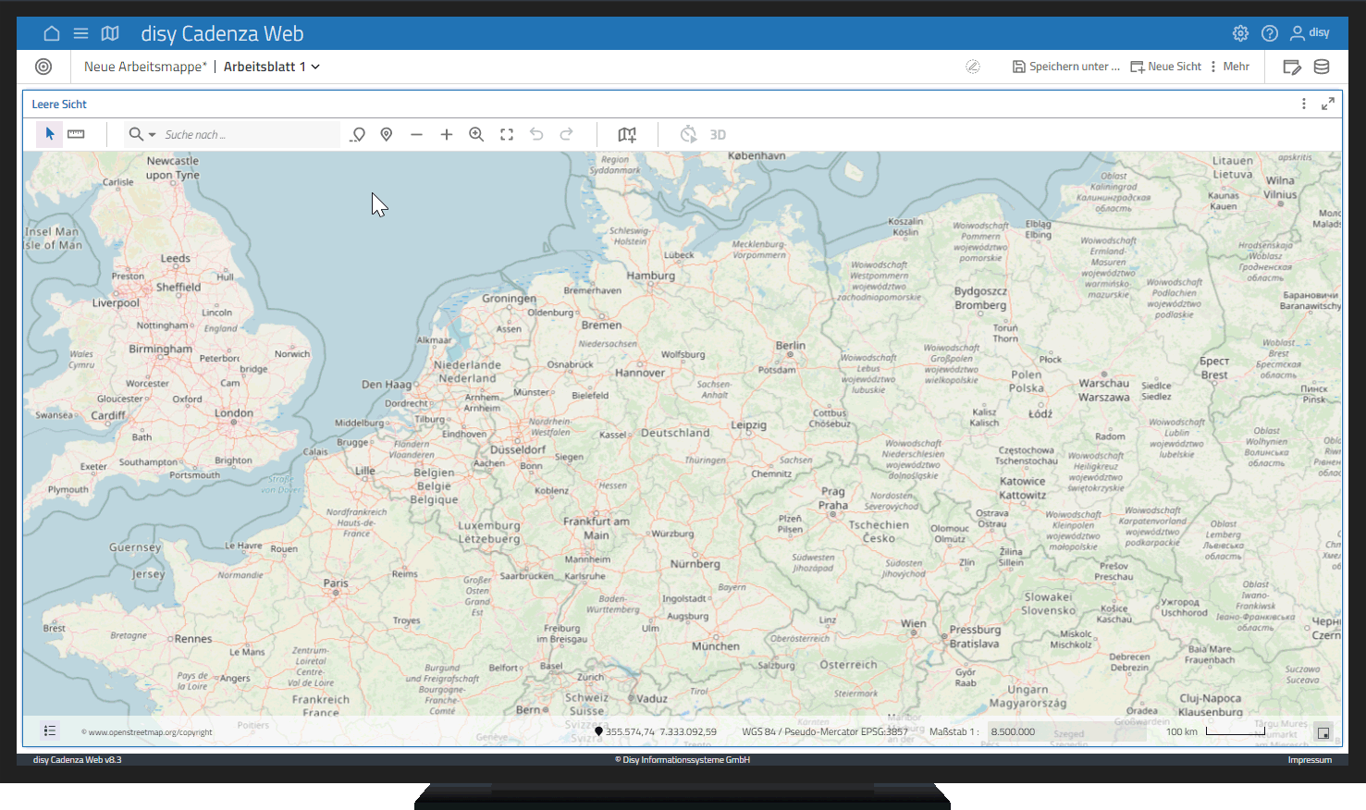1366x810 pixels.
Task: Open the hamburger navigation menu
Action: click(81, 33)
